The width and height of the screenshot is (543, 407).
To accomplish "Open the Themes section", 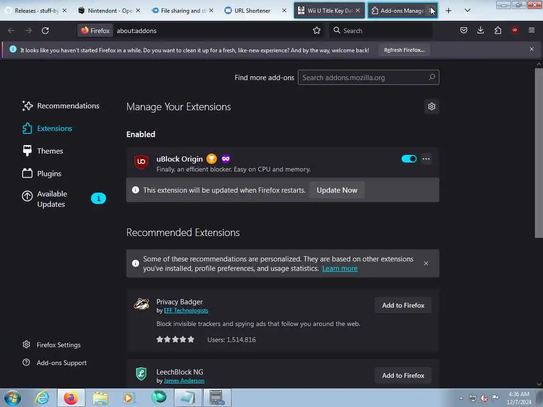I will coord(43,151).
